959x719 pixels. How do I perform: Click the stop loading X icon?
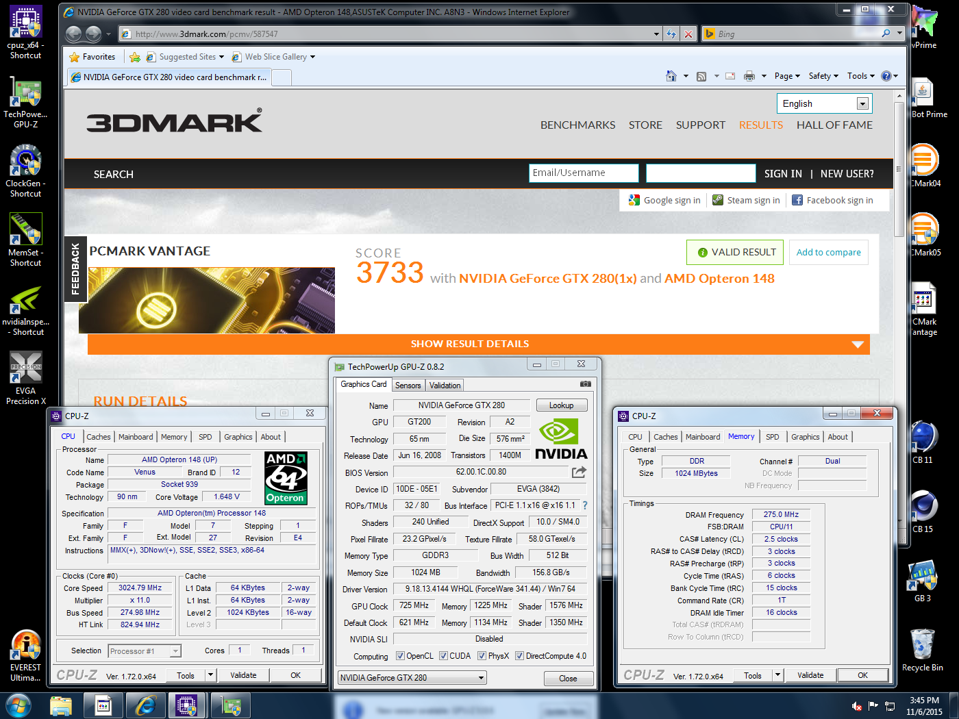pos(688,34)
